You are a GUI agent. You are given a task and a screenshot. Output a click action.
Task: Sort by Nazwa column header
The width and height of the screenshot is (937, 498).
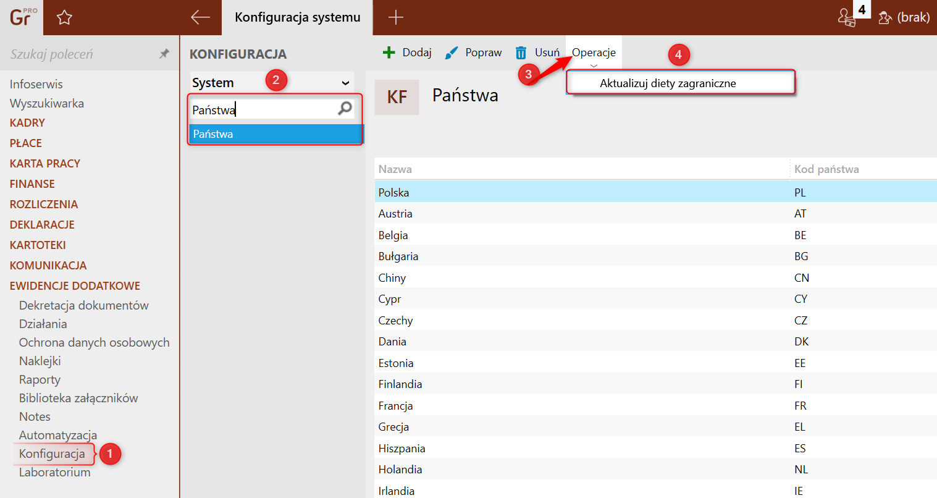395,169
